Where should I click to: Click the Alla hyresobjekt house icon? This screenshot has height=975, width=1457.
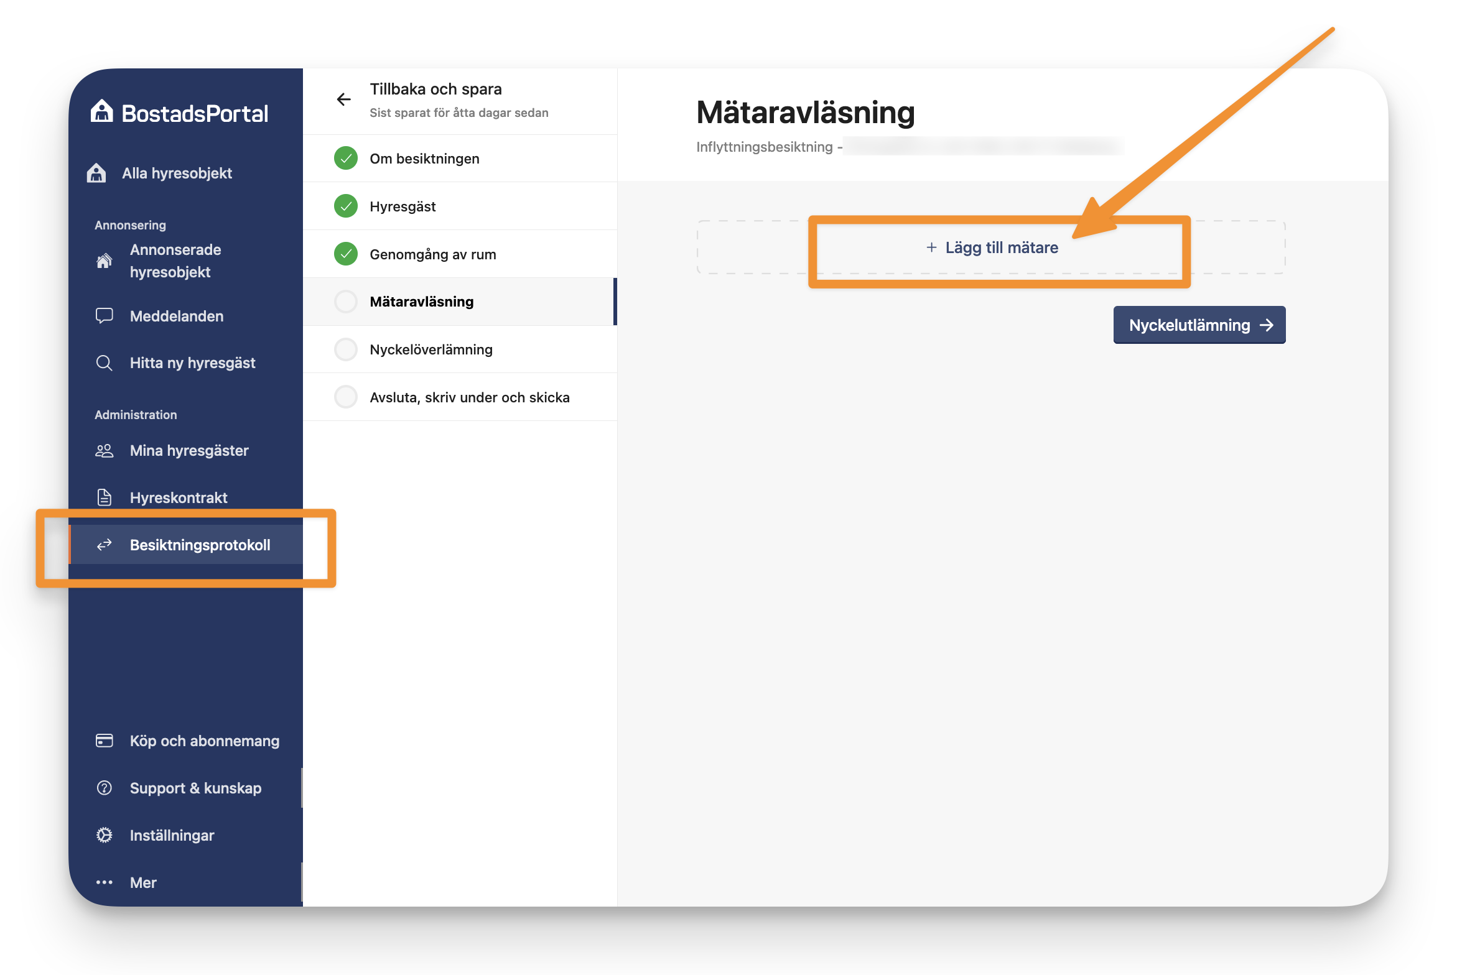[x=96, y=173]
